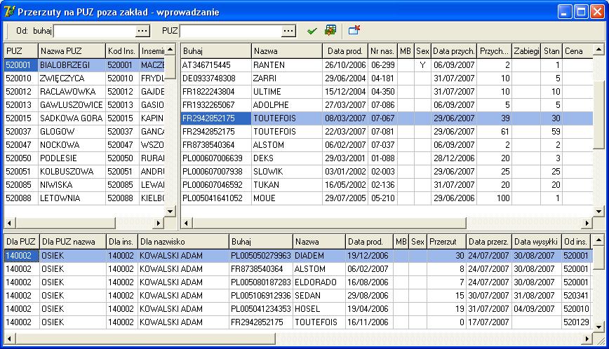
Task: Sort by Nazwa PUZ column header
Action: coord(72,50)
